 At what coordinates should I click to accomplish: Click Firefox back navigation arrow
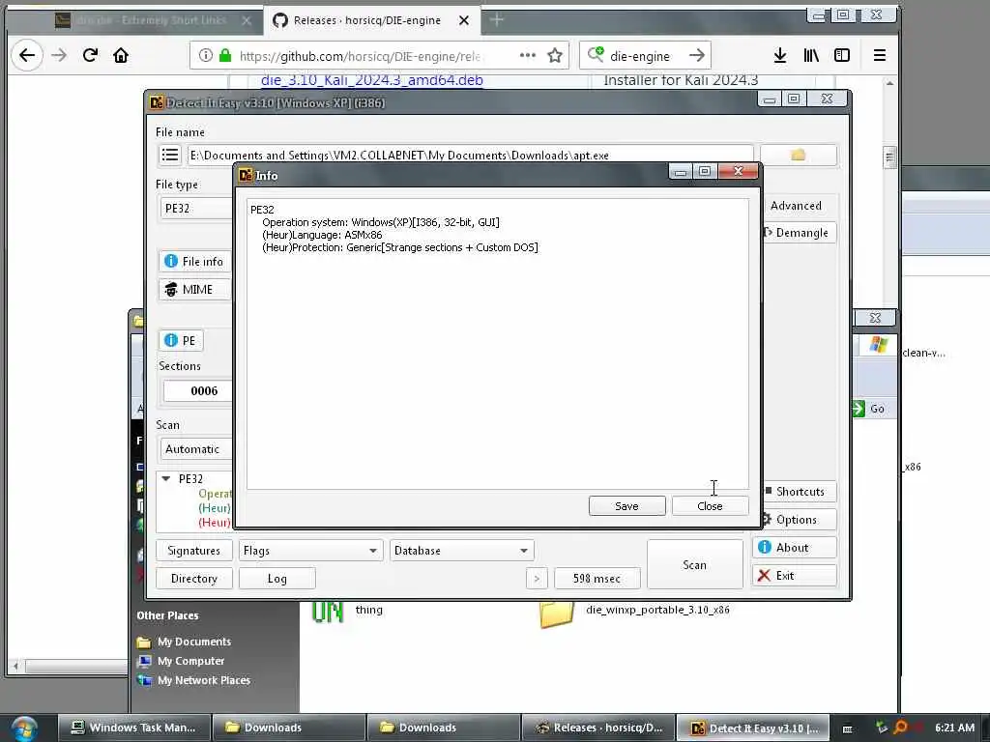[26, 55]
